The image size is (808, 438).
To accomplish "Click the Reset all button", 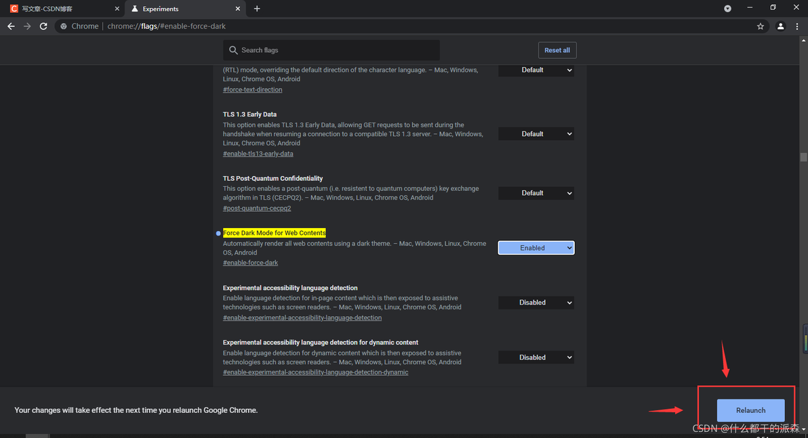I will (x=557, y=50).
